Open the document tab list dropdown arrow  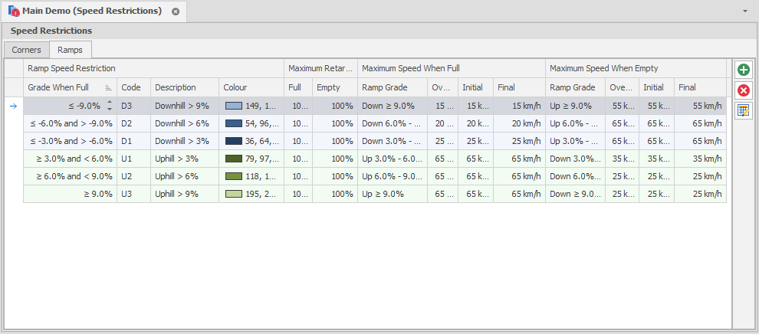[x=745, y=11]
